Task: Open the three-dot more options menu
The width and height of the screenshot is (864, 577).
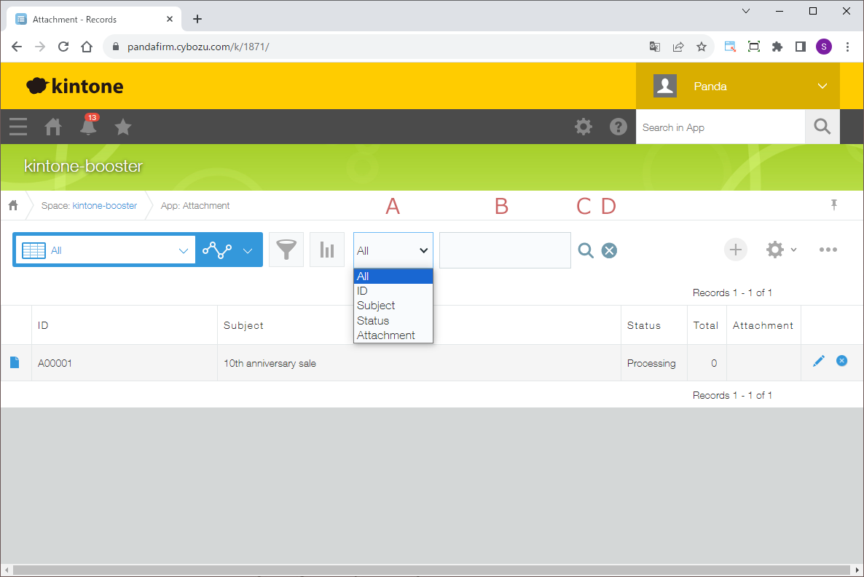Action: point(828,250)
